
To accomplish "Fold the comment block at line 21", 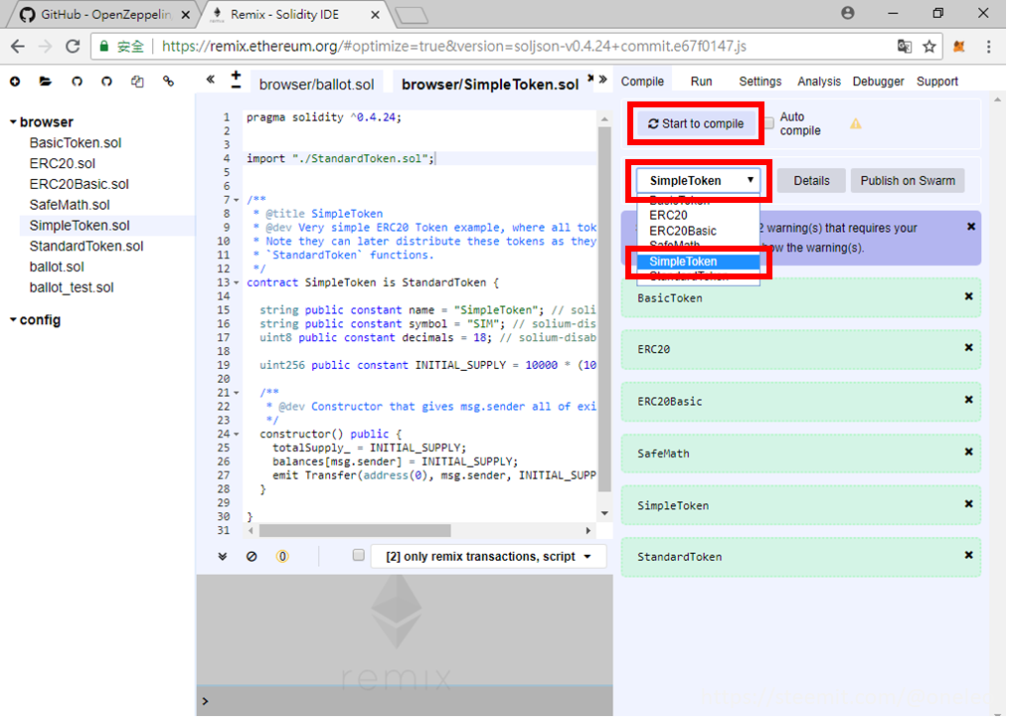I will (x=237, y=393).
